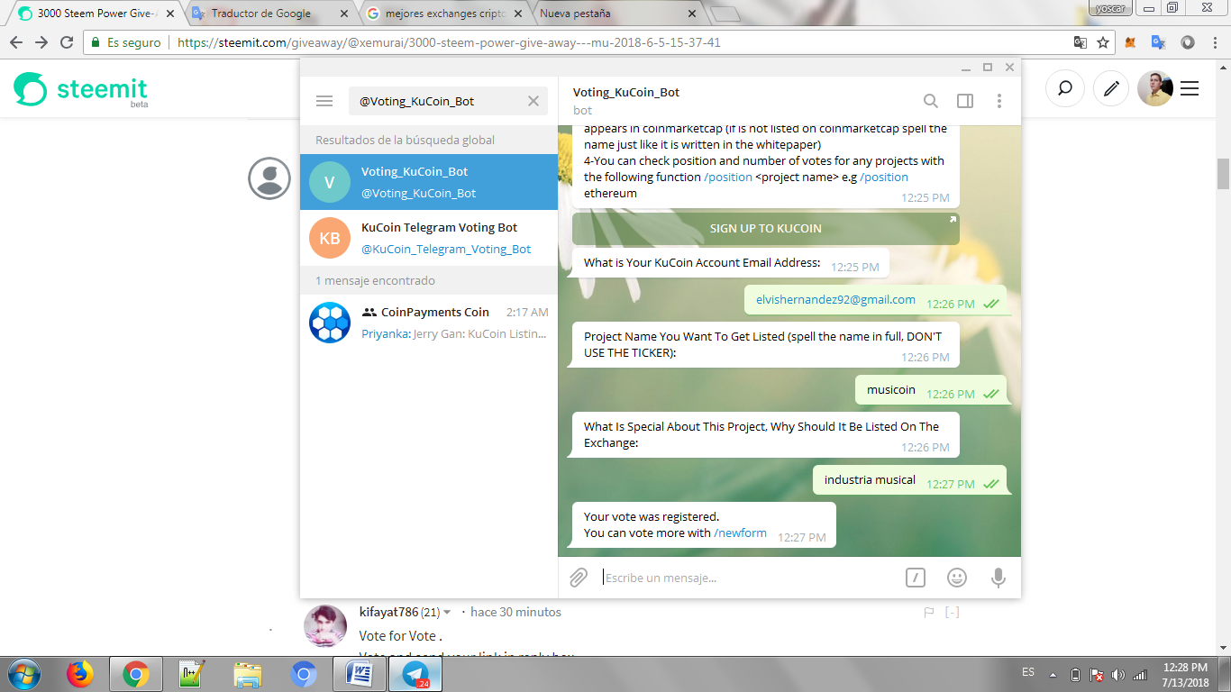1231x692 pixels.
Task: Click the SIGN UP TO KUCOIN button
Action: click(765, 229)
